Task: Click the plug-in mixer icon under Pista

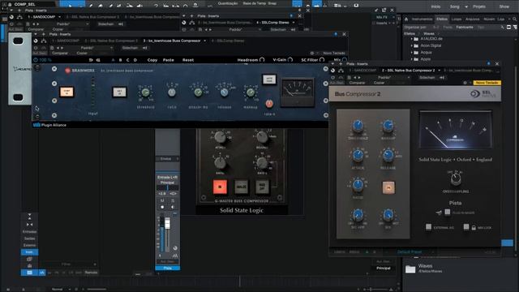Action: (439, 213)
